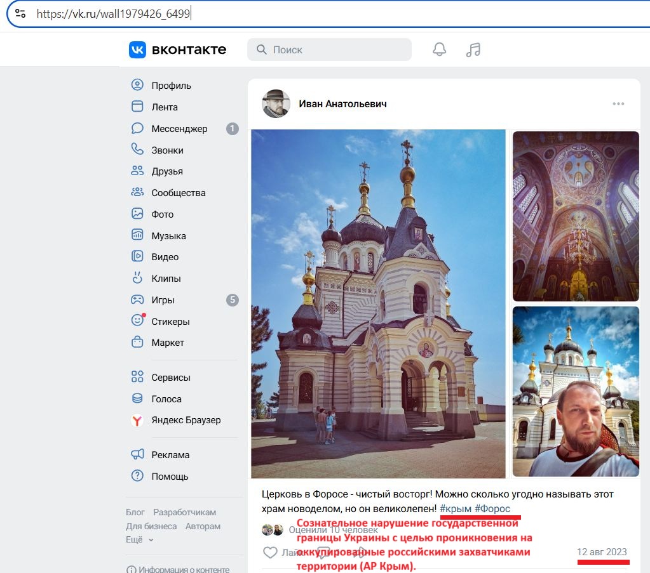The image size is (650, 573).
Task: Open the Блог footer link
Action: [x=135, y=512]
